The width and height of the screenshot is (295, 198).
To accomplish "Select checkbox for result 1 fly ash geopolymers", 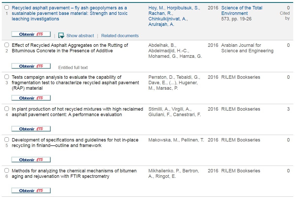I will (x=7, y=8).
